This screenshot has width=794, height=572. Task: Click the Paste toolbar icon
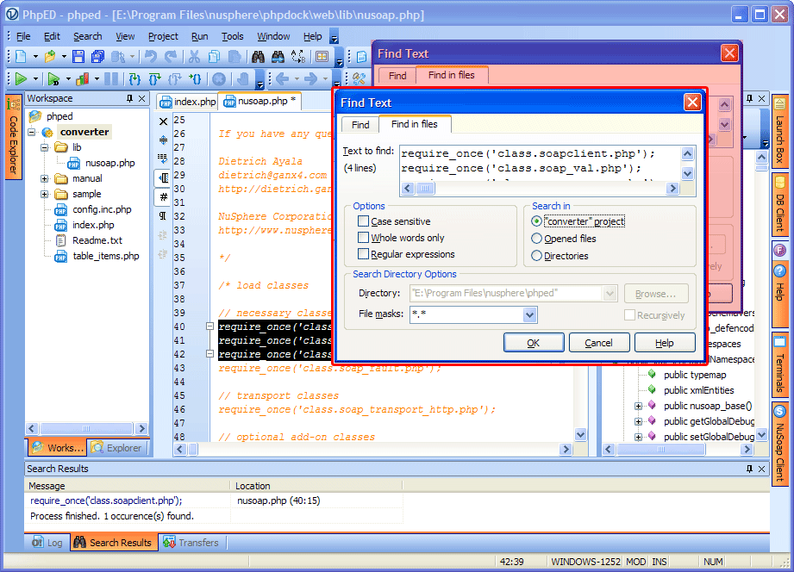tap(234, 56)
